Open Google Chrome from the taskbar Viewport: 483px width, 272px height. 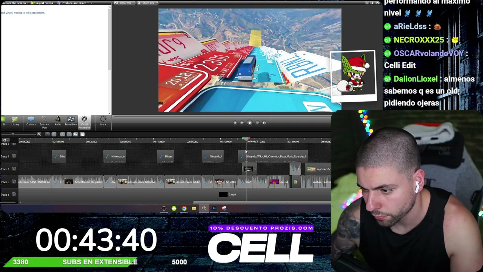coord(184,209)
